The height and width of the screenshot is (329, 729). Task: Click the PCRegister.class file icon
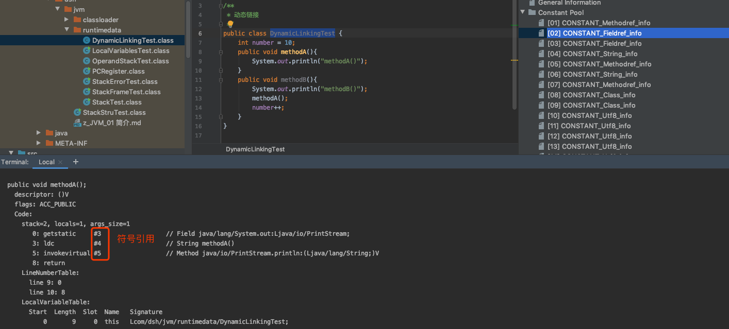pyautogui.click(x=87, y=72)
